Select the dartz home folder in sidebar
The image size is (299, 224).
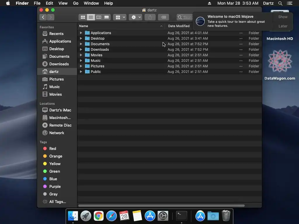tap(57, 72)
